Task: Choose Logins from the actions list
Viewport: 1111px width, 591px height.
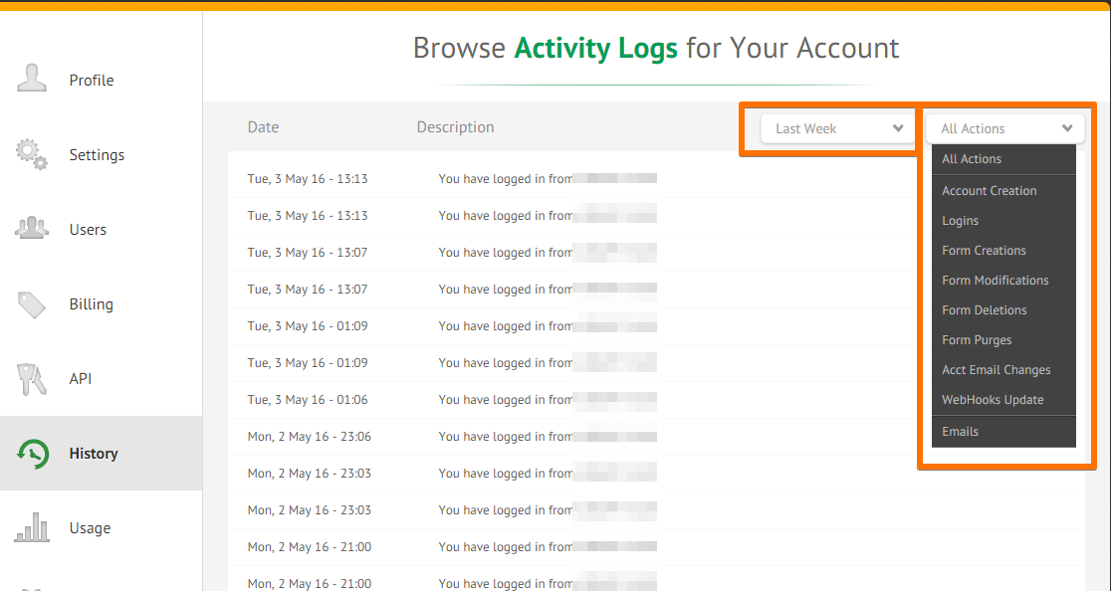Action: [960, 221]
